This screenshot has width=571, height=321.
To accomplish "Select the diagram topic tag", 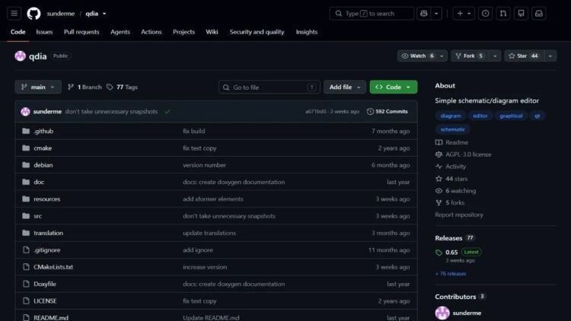I will tap(451, 116).
